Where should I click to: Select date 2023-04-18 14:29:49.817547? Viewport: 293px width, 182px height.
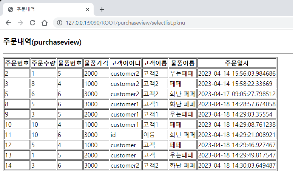point(237,155)
